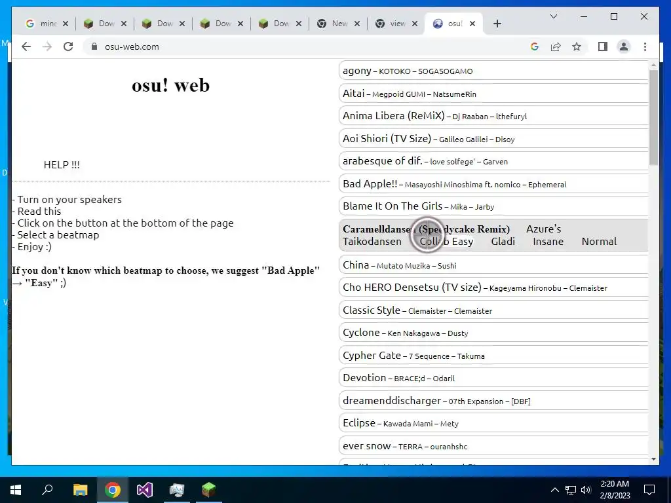Open Chrome's three-dot menu
The image size is (671, 503).
click(645, 47)
